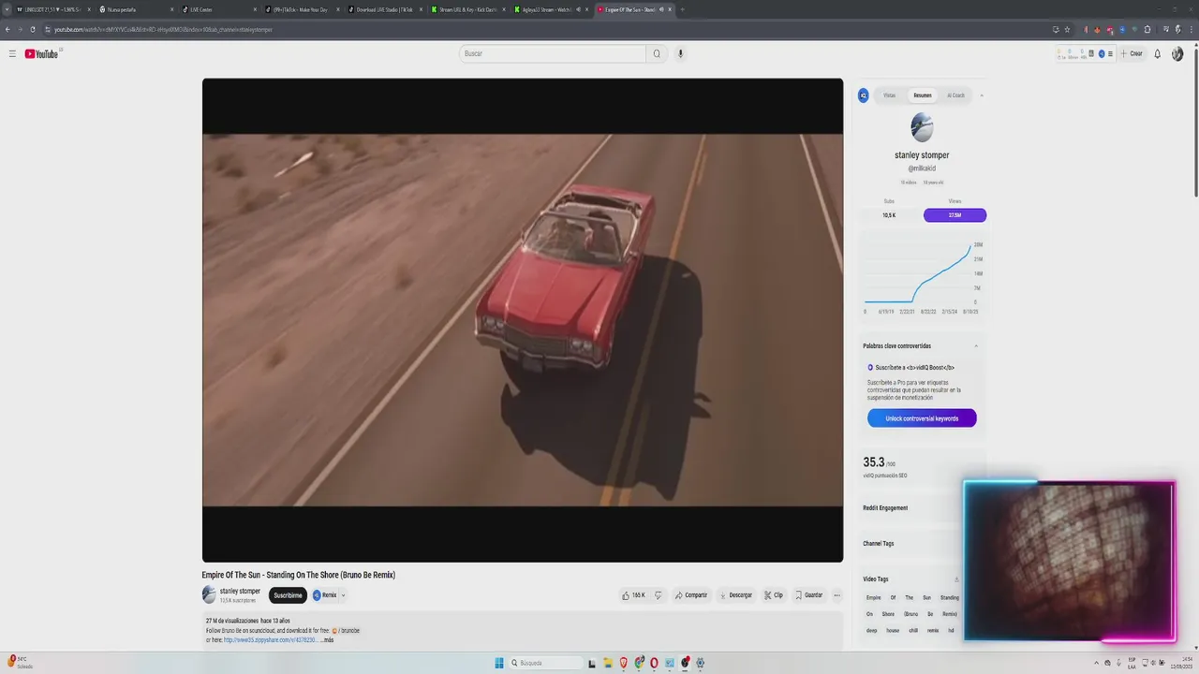Expand description with ...más

327,639
